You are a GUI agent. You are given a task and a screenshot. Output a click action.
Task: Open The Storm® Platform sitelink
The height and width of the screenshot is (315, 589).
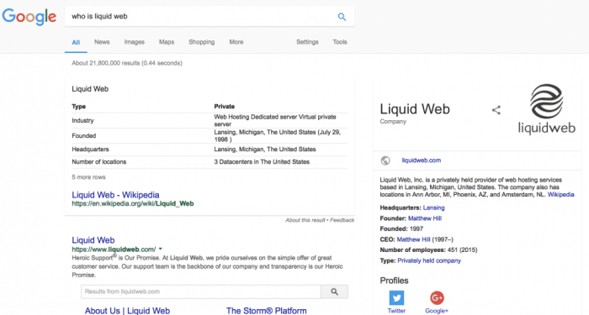267,311
